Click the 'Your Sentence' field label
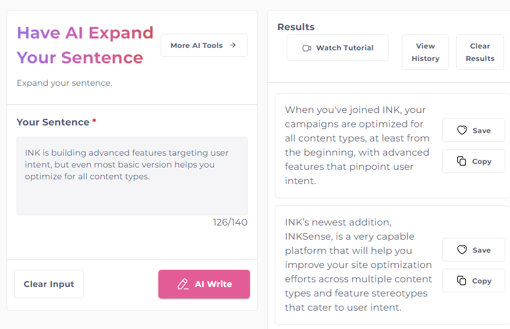This screenshot has height=329, width=510. (x=53, y=122)
